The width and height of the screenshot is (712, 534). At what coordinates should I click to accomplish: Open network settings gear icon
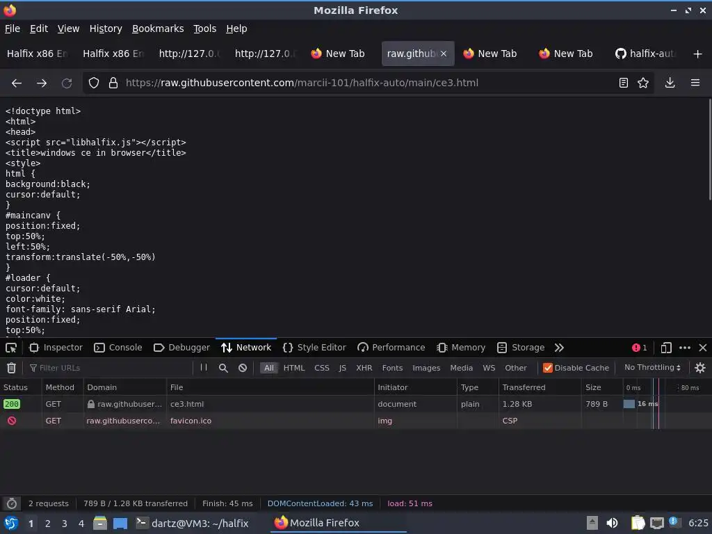point(700,368)
